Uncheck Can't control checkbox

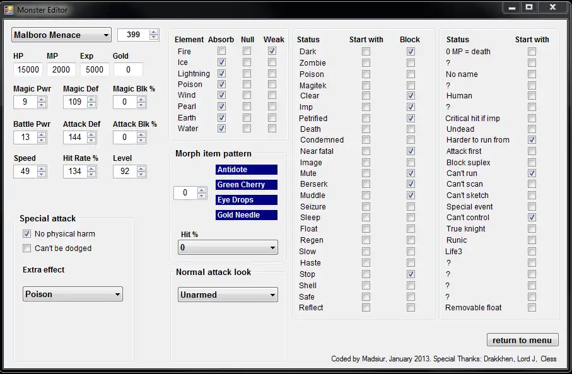(x=532, y=218)
